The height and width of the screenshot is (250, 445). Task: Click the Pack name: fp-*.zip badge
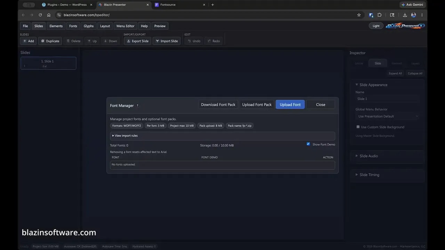pos(240,126)
